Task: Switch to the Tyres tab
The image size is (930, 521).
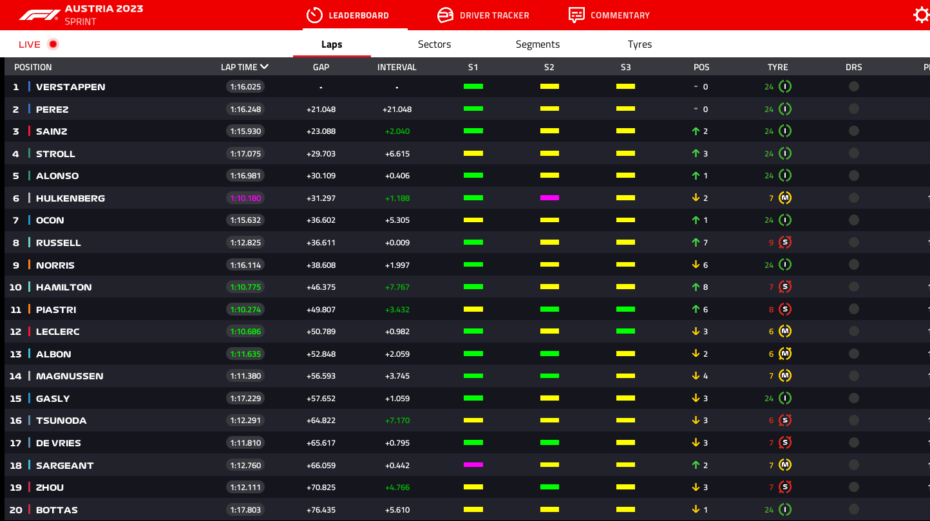Action: pyautogui.click(x=640, y=44)
